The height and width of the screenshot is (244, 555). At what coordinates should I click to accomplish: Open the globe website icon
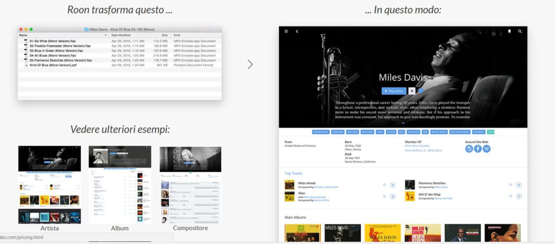coord(469,149)
